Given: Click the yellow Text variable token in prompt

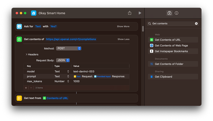Looking at the screenshot, I should click(77, 77).
